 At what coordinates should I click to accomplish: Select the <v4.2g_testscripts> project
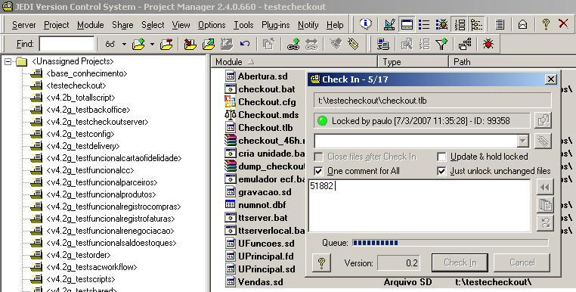click(x=81, y=279)
